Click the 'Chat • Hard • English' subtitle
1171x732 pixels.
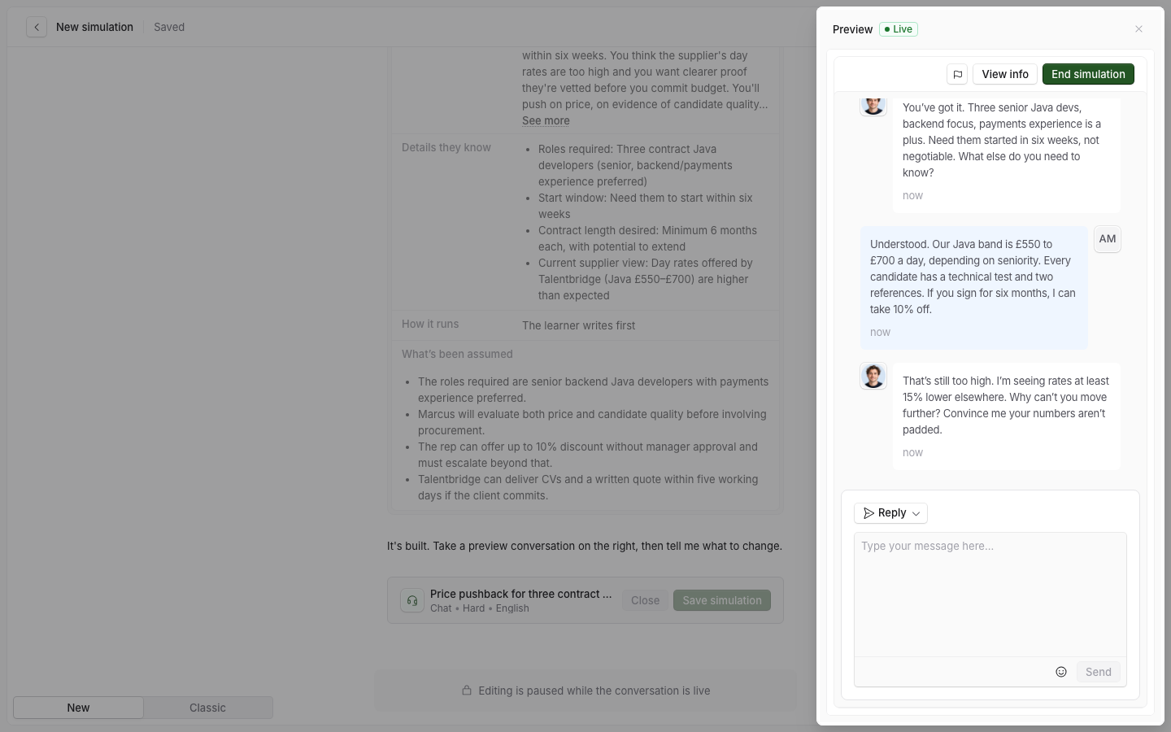click(x=480, y=608)
